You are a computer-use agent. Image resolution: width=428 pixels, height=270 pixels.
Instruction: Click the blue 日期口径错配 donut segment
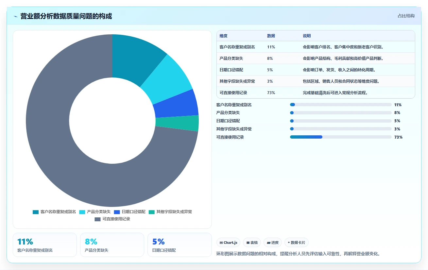[x=177, y=104]
